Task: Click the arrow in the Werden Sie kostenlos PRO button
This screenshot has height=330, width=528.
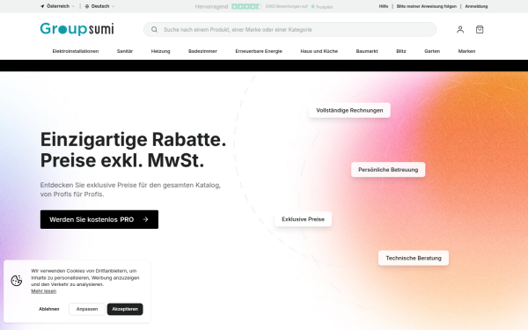Action: tap(145, 219)
